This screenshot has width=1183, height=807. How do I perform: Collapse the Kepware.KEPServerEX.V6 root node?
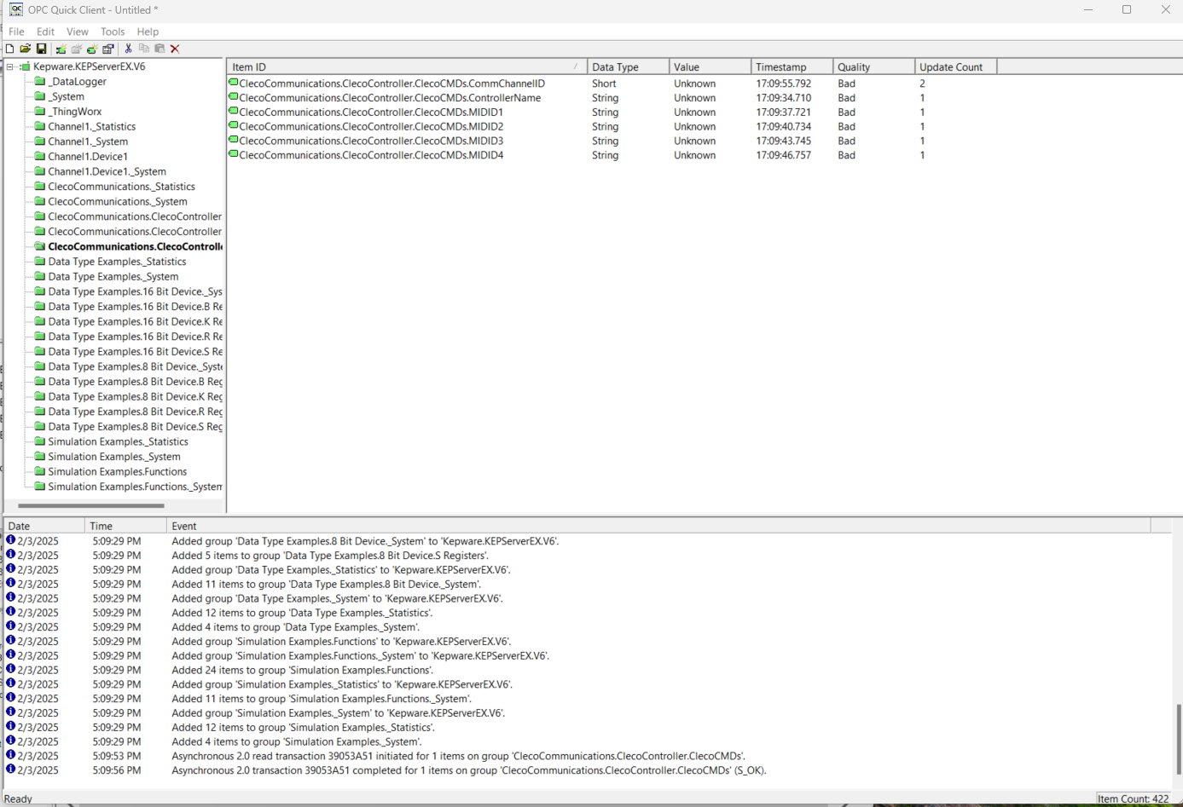(x=9, y=66)
